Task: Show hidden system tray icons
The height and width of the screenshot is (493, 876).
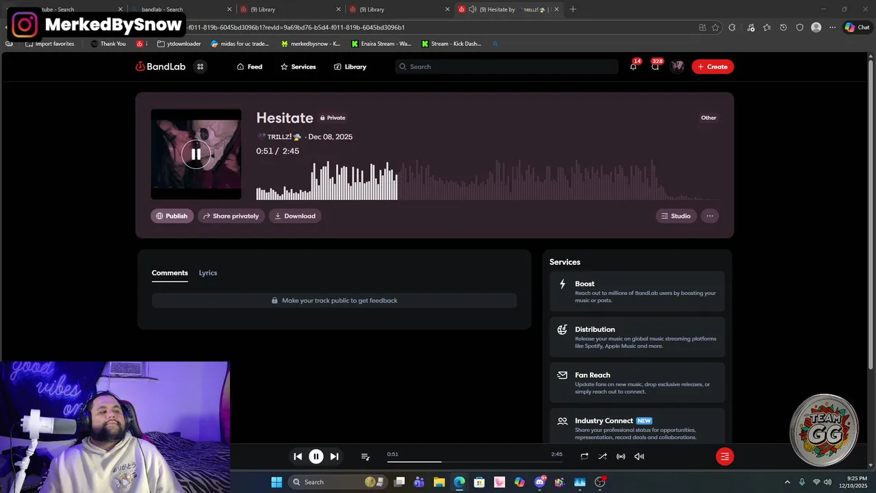Action: [x=787, y=482]
